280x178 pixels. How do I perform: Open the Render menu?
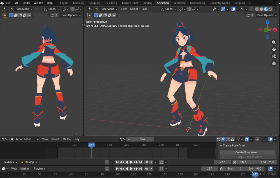tap(26, 3)
